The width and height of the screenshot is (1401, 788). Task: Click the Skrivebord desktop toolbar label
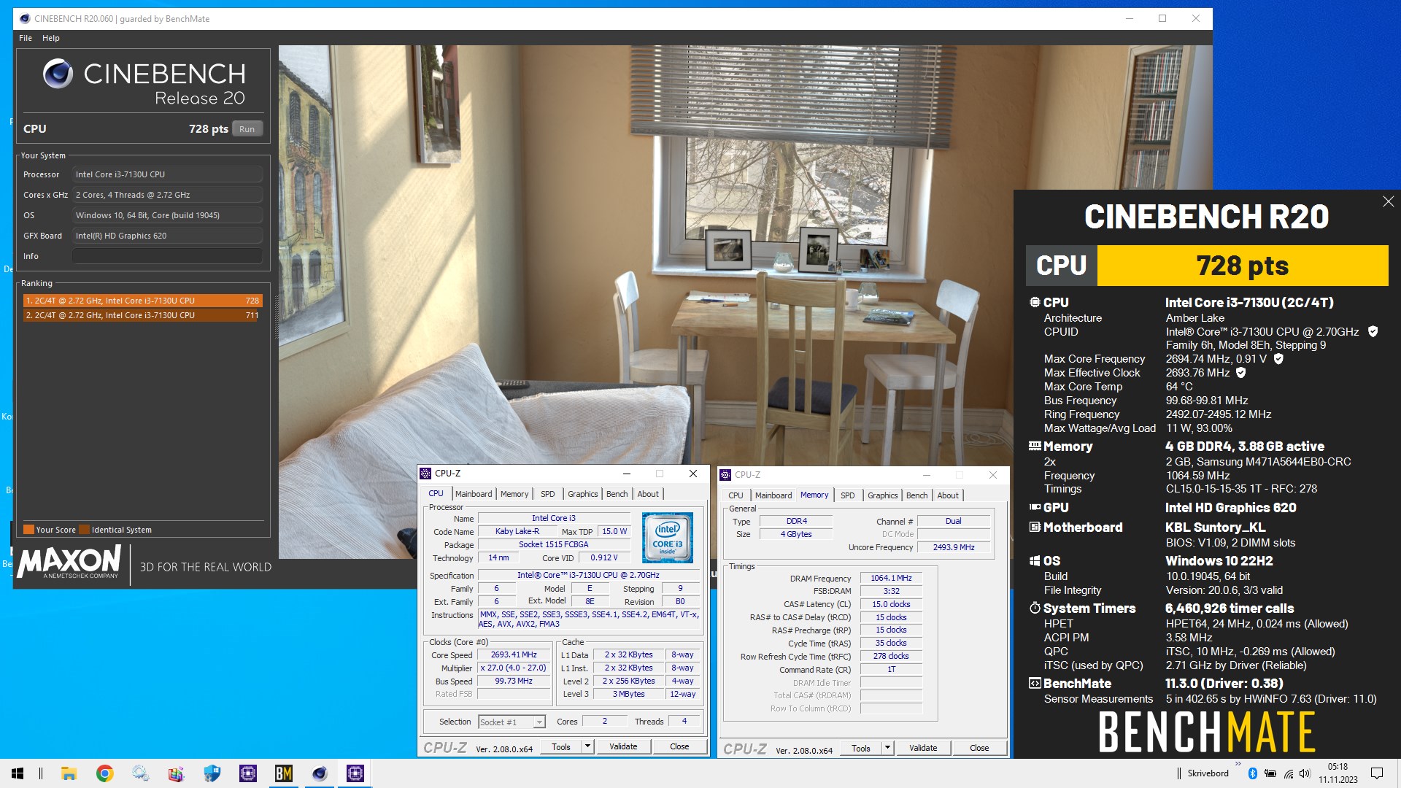[1208, 773]
